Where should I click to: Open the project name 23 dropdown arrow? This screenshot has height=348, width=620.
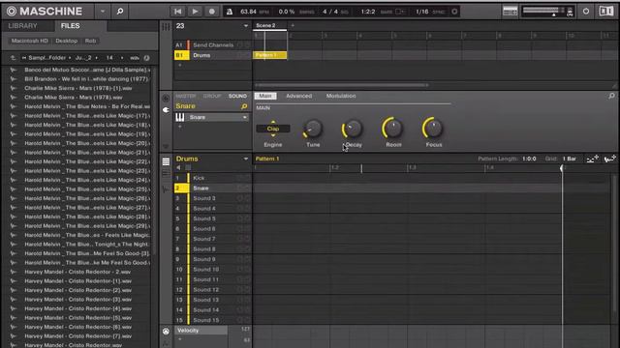tap(246, 26)
